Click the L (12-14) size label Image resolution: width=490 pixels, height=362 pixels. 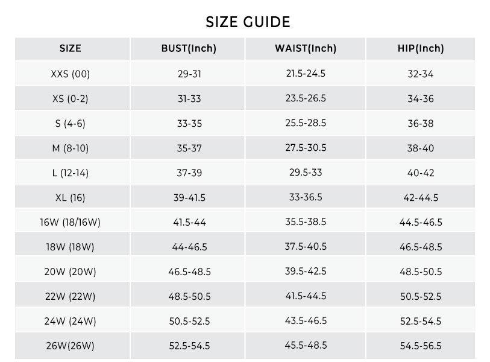click(71, 173)
